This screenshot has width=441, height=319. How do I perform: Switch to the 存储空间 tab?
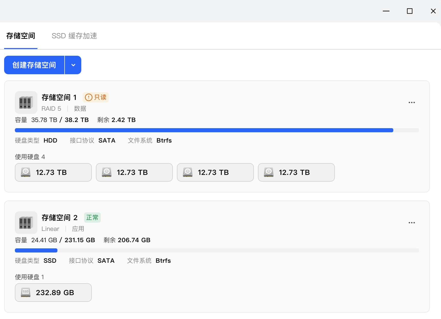pos(21,36)
